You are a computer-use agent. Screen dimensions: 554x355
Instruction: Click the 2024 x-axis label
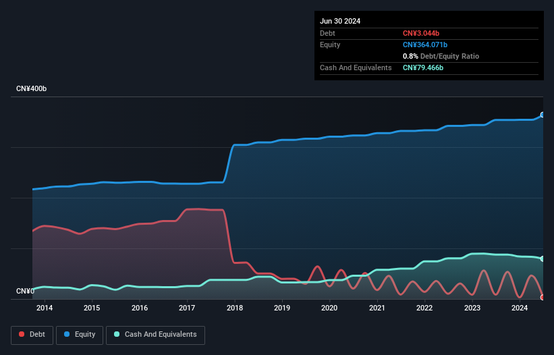[x=520, y=308]
